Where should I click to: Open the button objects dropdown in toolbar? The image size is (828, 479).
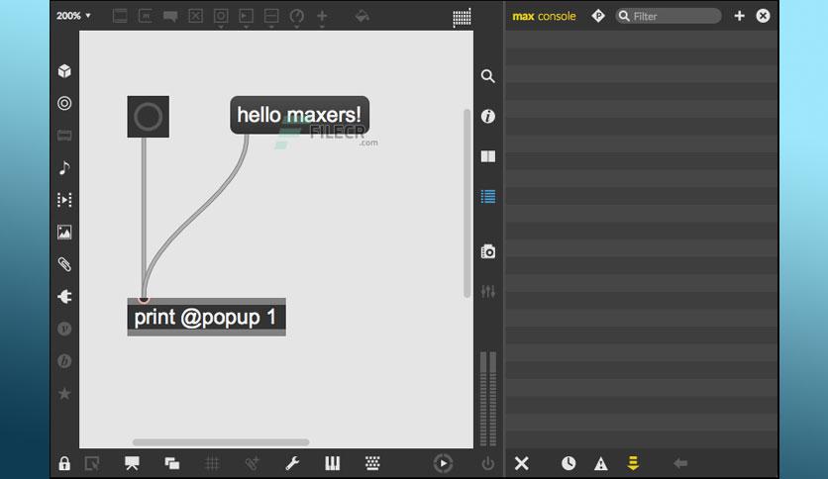pos(221,17)
